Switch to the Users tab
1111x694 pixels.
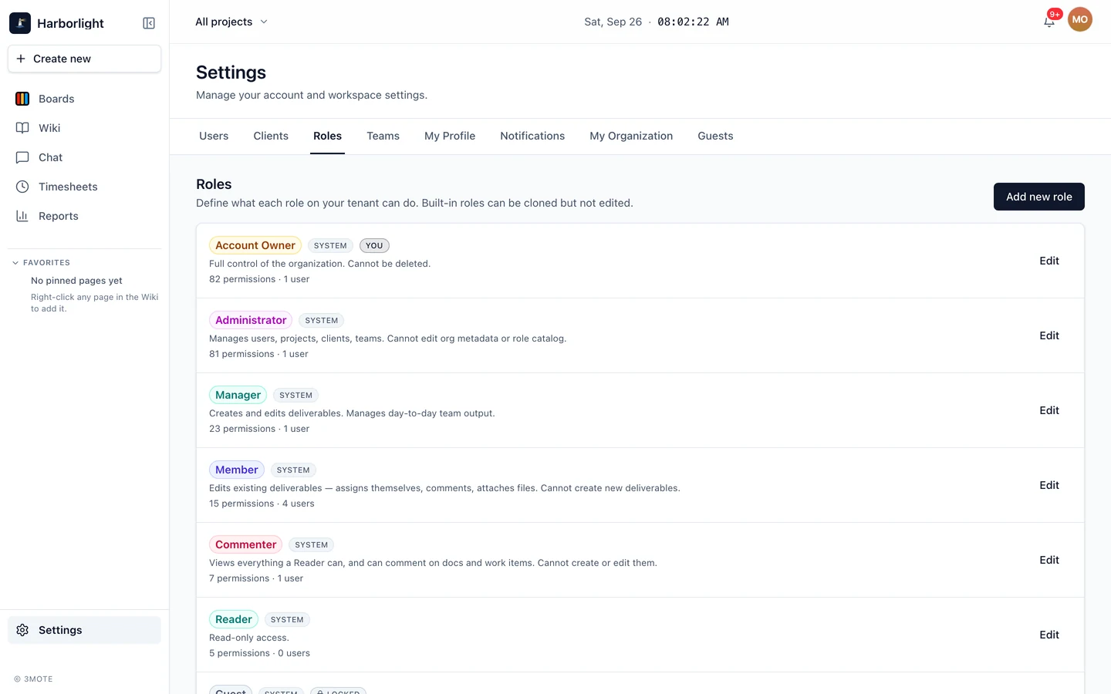click(214, 136)
